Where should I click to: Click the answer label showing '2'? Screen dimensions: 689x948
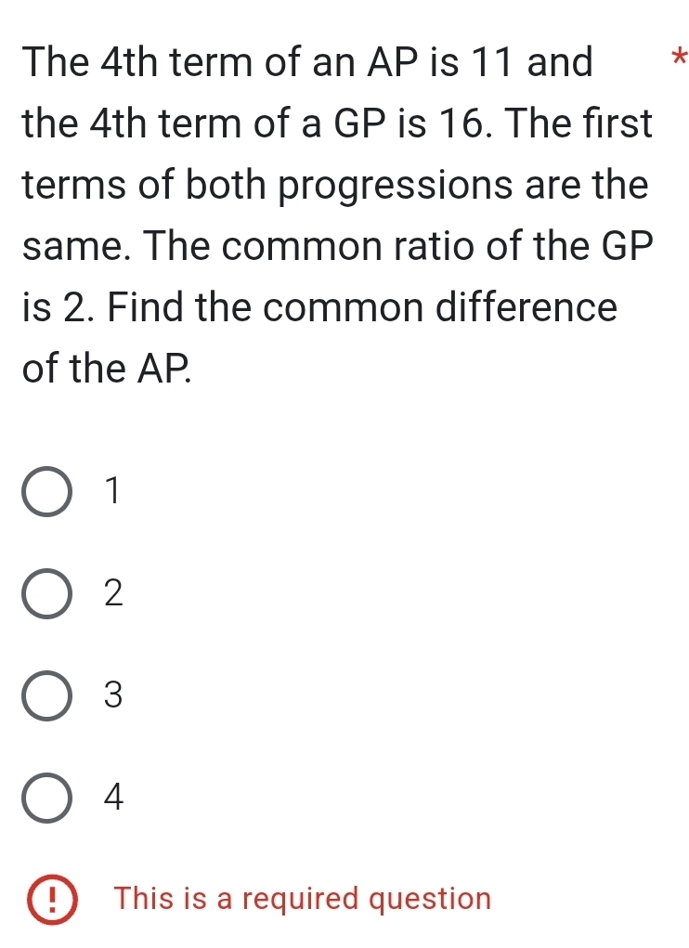click(x=112, y=595)
